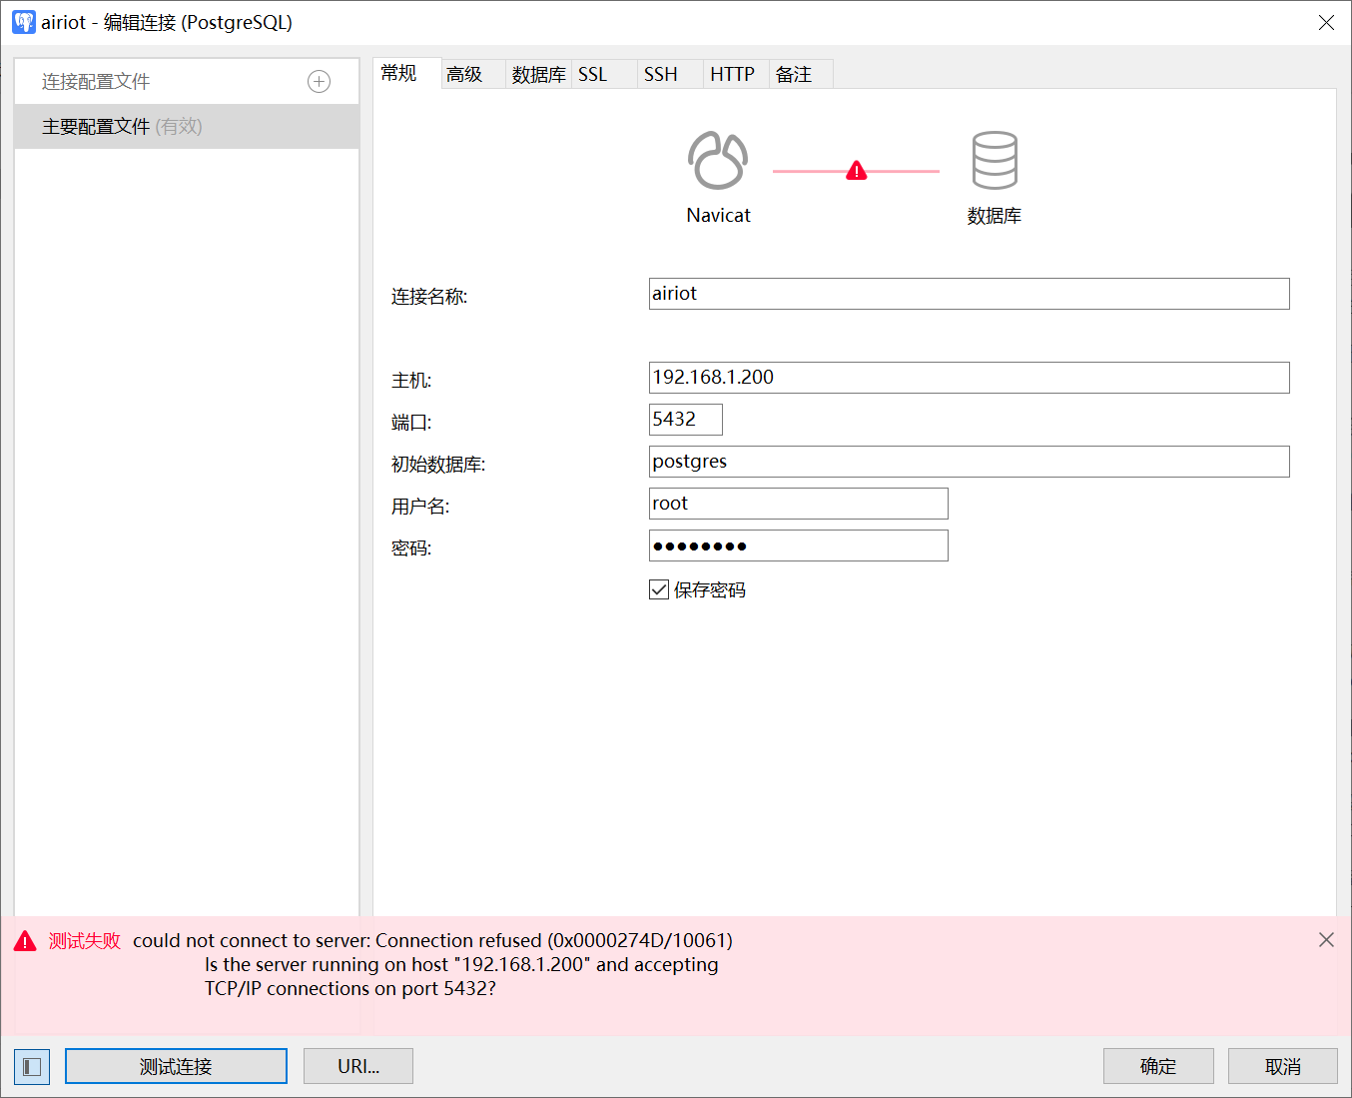
Task: Select the HTTP tab
Action: tap(732, 75)
